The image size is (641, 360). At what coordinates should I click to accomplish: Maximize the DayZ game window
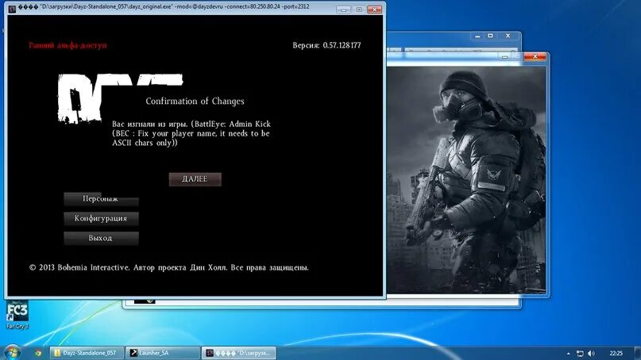pos(359,10)
